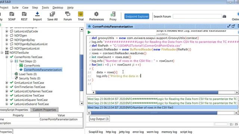
Task: Click the Test Steps (2) list icon
Action: [16, 61]
